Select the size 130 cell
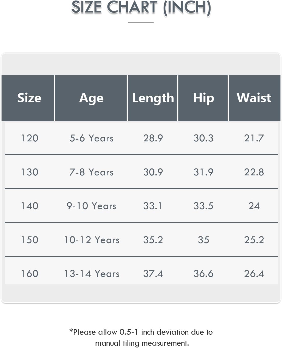Screen dimensions: 282x348 coord(30,172)
